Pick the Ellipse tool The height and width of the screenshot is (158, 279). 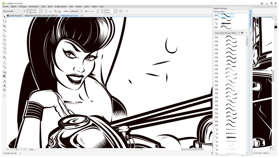(x=4, y=48)
